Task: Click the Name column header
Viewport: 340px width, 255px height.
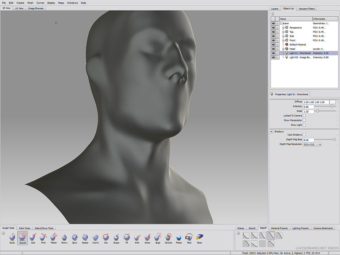Action: [296, 19]
